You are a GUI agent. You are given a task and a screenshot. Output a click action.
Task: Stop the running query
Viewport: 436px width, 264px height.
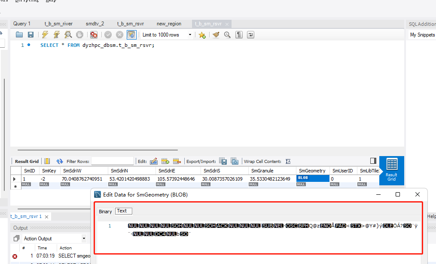[x=79, y=35]
